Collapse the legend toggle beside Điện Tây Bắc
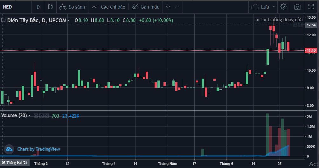Screen dimensions: 319x168 tap(3, 20)
